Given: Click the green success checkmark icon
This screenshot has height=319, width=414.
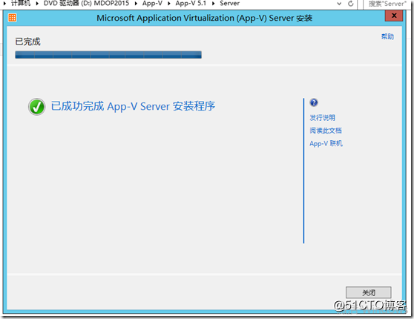Looking at the screenshot, I should pyautogui.click(x=36, y=107).
